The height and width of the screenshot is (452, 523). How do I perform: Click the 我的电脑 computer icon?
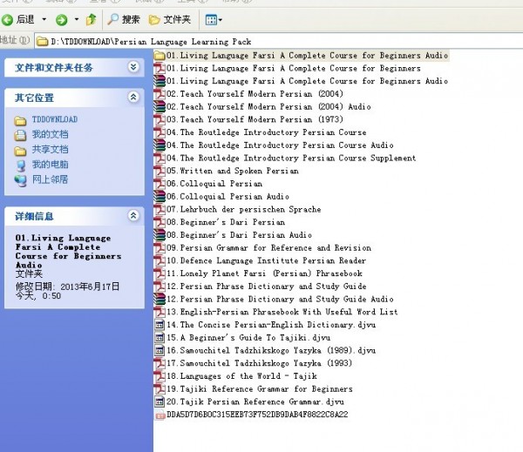21,165
